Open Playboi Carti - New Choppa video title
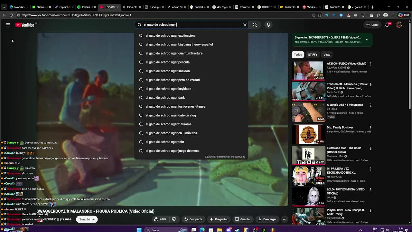412x232 pixels. (346, 212)
